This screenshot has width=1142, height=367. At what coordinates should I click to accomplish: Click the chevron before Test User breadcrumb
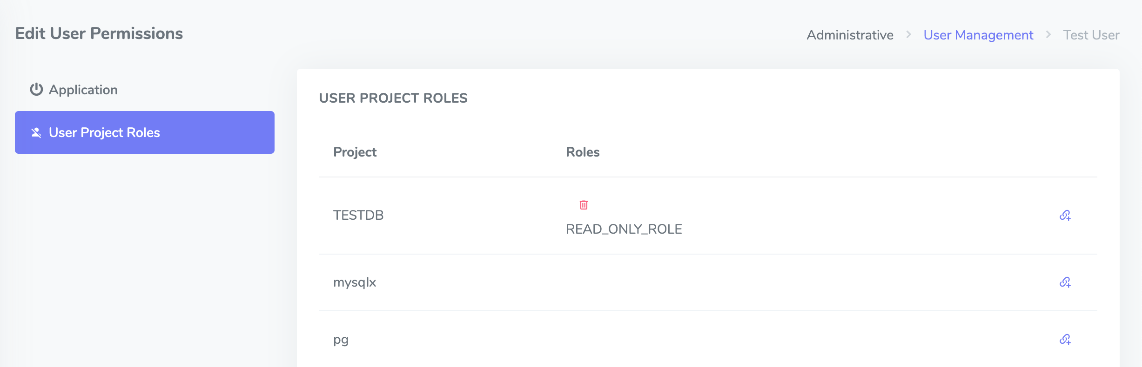1048,34
